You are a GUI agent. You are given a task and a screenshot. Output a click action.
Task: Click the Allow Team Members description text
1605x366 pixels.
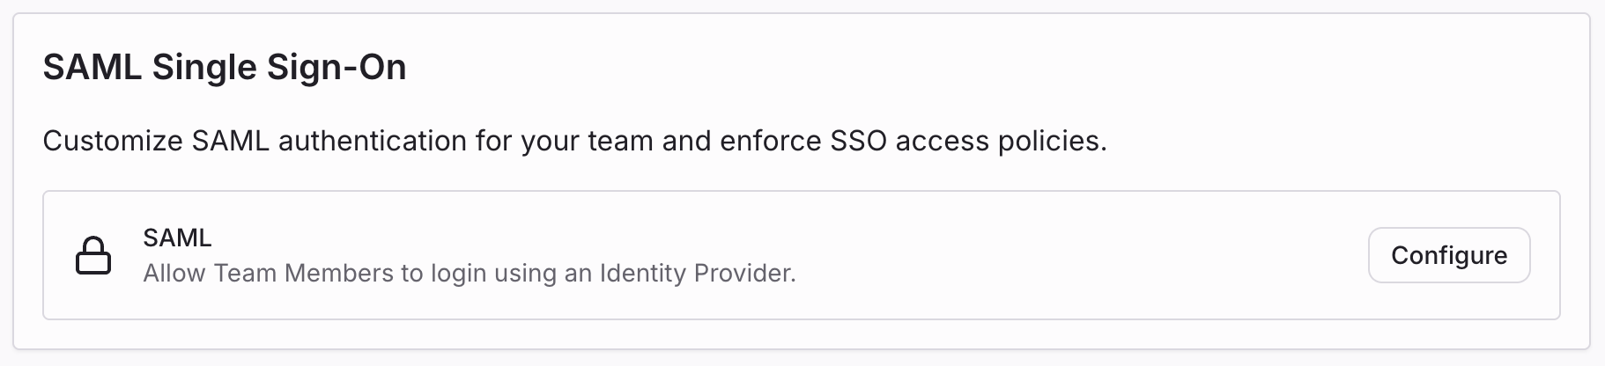(469, 274)
